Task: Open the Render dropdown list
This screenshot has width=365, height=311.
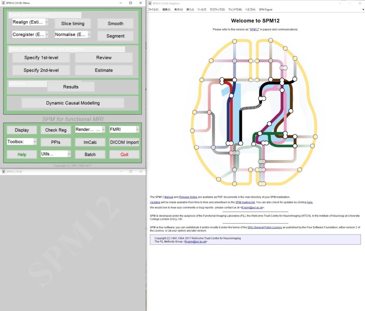Action: click(90, 129)
